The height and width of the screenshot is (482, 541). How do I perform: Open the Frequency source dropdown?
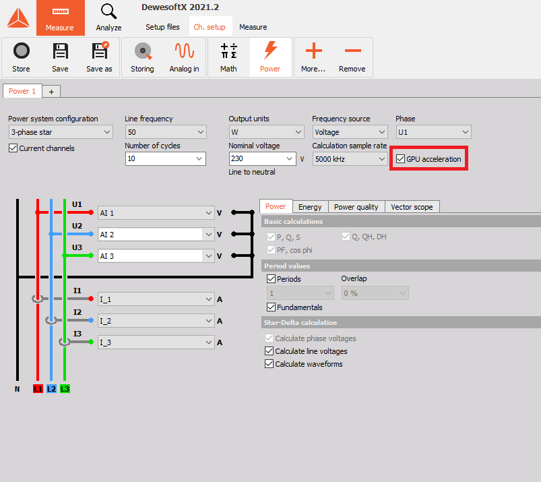(350, 132)
